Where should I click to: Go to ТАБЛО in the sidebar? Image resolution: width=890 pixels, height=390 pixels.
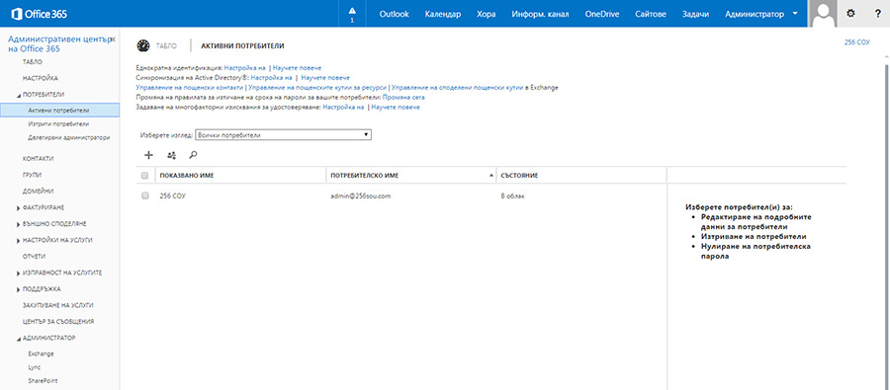point(33,61)
